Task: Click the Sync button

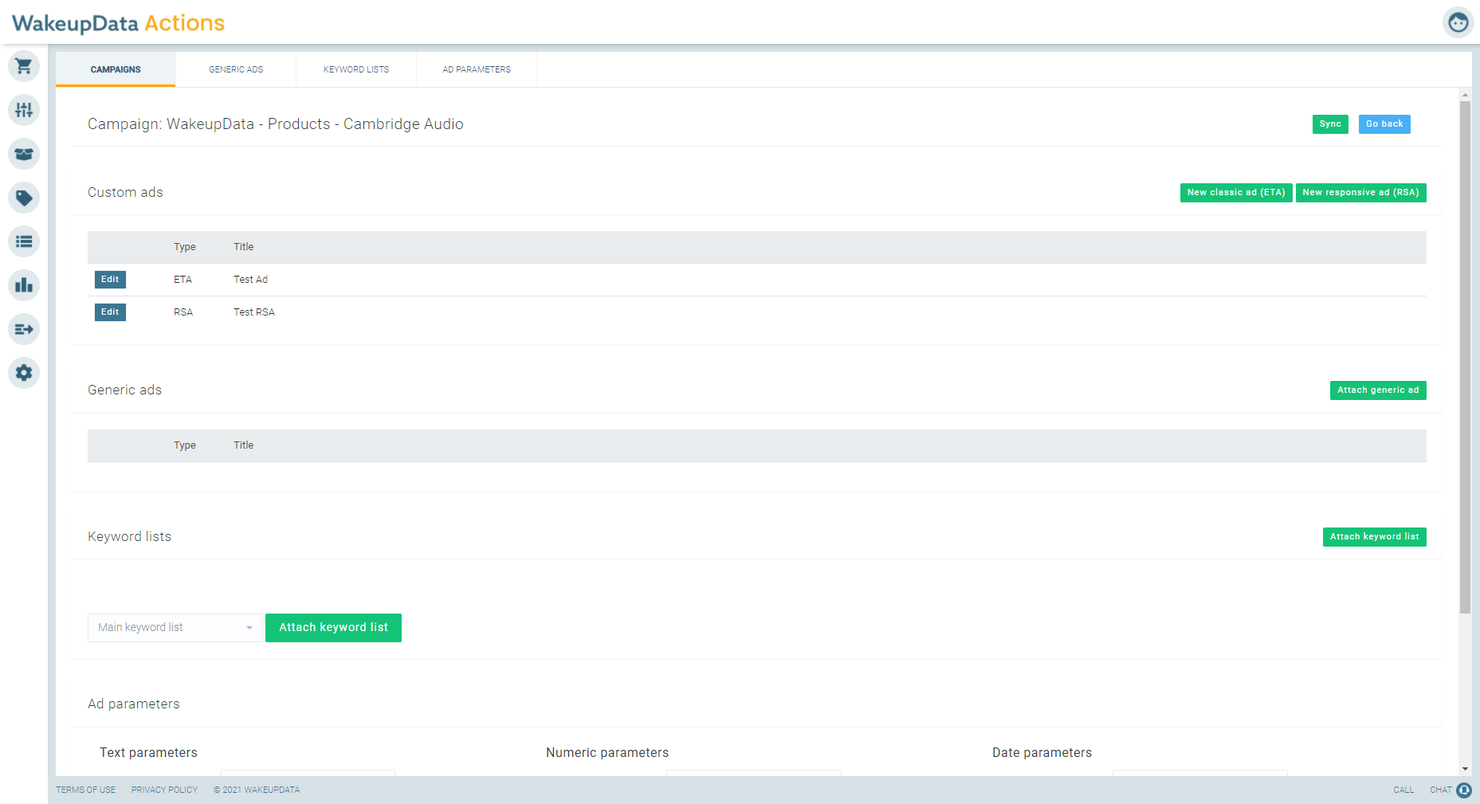Action: [x=1330, y=124]
